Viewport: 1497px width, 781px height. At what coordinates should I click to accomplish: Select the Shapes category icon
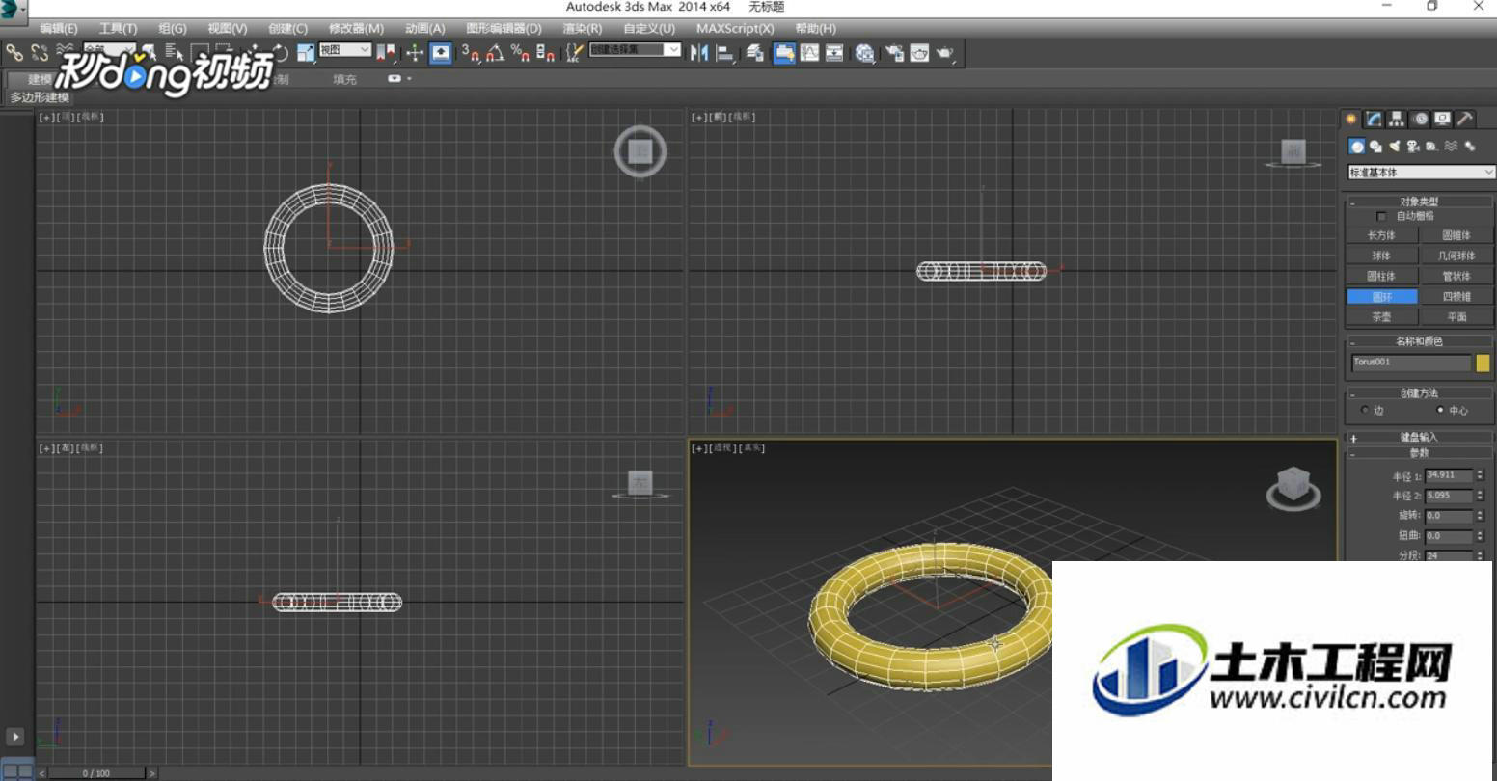1375,147
